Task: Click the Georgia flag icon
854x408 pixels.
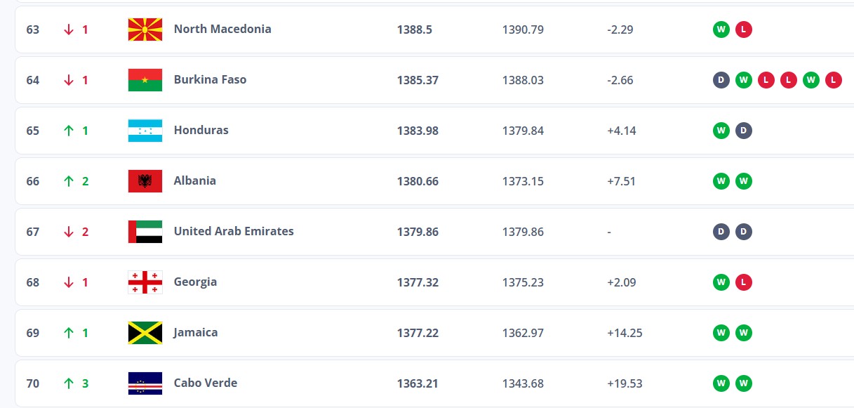Action: (x=145, y=282)
